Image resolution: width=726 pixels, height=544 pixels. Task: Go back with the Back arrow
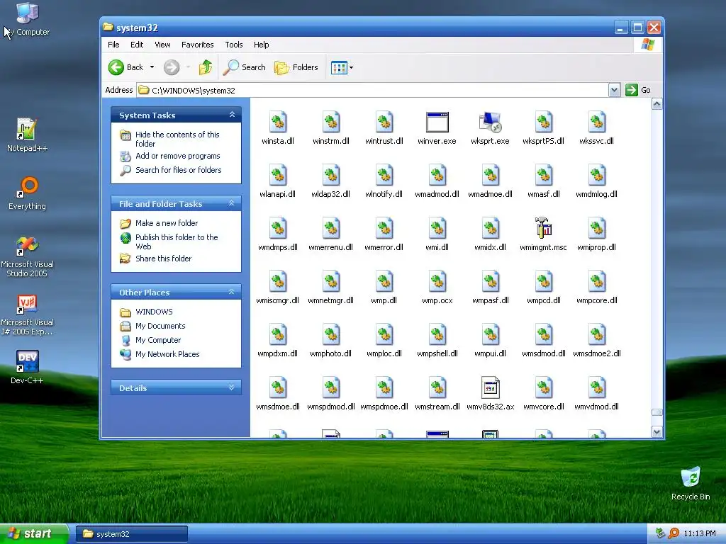tap(126, 67)
